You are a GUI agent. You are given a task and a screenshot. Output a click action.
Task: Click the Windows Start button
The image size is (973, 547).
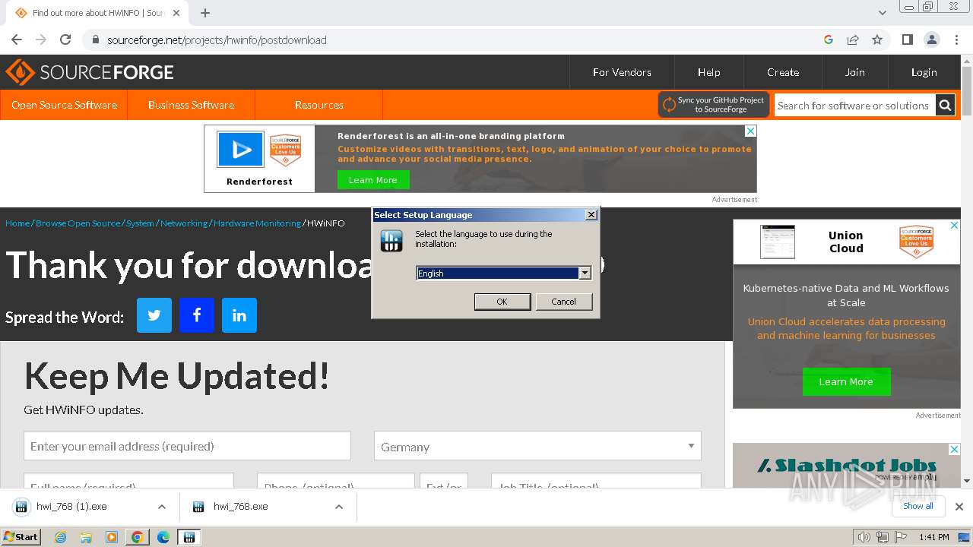point(21,537)
